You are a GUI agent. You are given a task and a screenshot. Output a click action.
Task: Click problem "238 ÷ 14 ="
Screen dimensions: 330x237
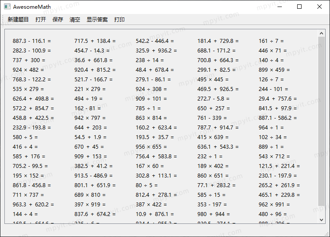tap(150, 60)
